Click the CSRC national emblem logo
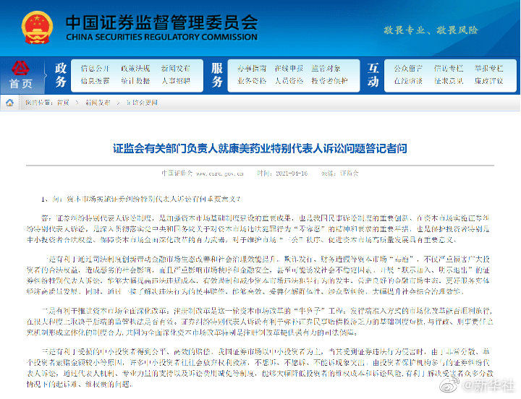Viewport: 521px width, 399px height. (x=37, y=27)
